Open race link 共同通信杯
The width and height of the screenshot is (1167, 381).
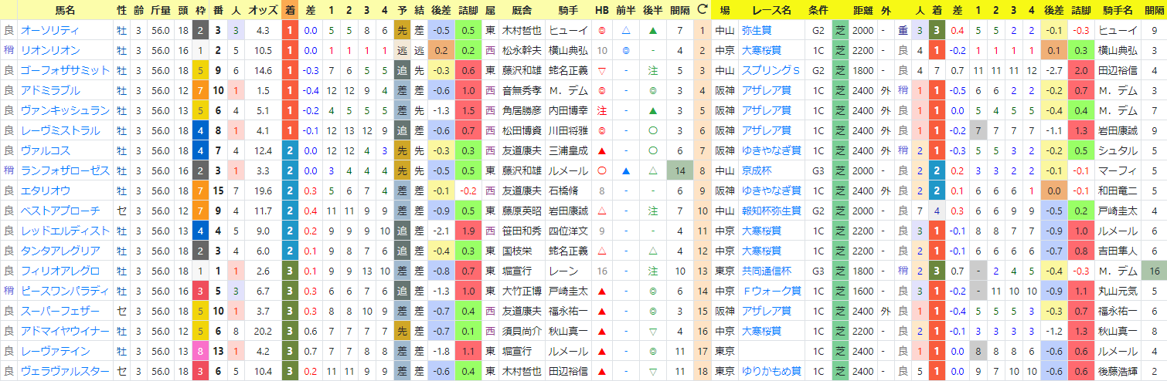click(x=767, y=271)
